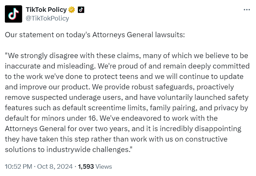This screenshot has width=256, height=176.
Task: Click the gold verified badge
Action: click(72, 10)
